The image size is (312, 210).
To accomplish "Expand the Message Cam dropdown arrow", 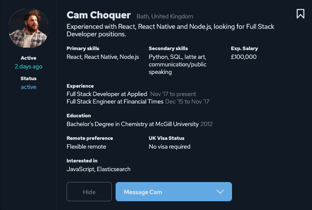I will pos(220,192).
